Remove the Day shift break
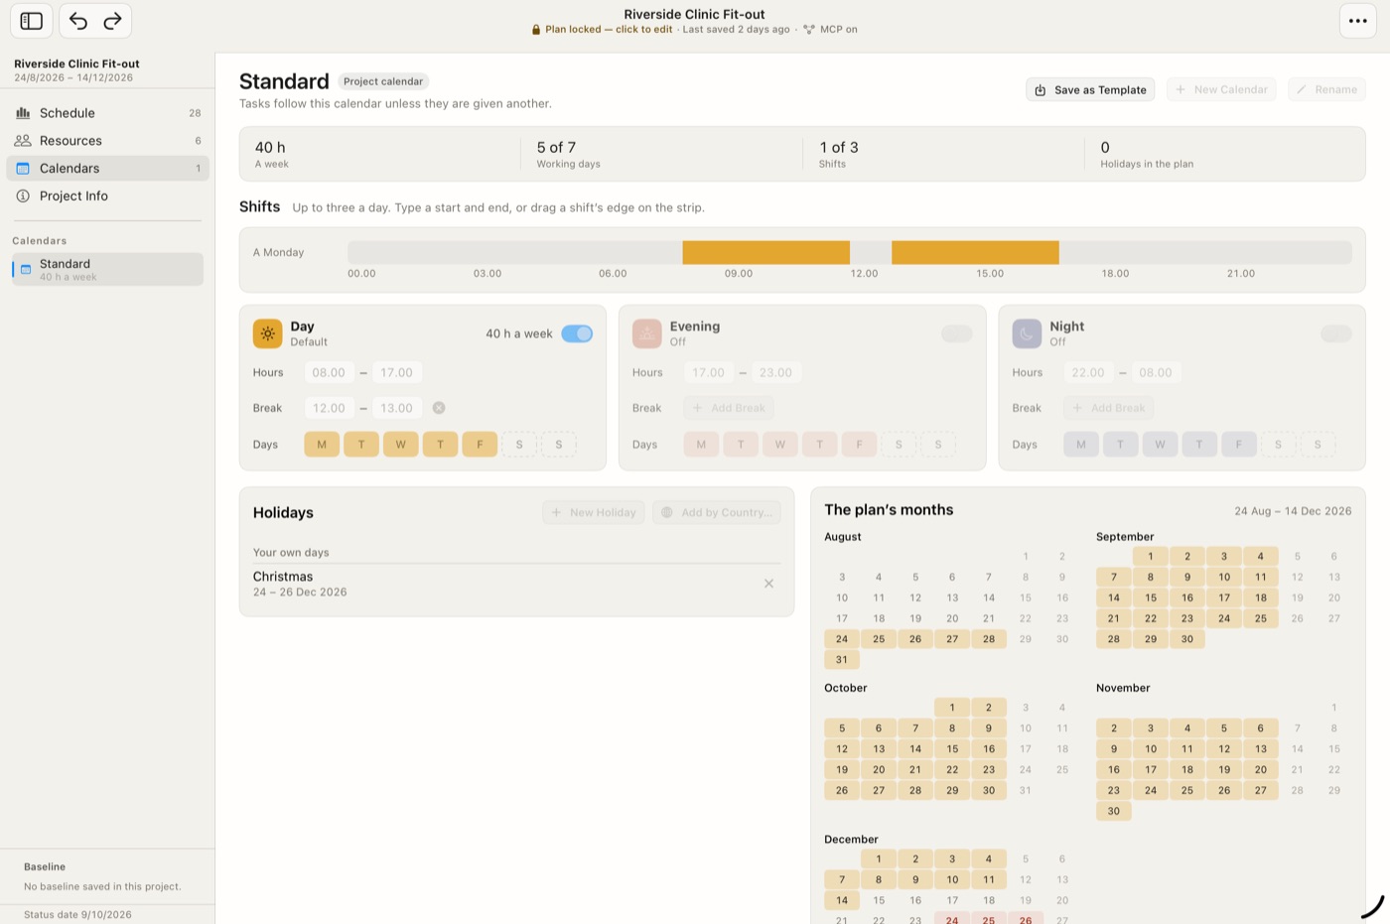 pyautogui.click(x=439, y=408)
